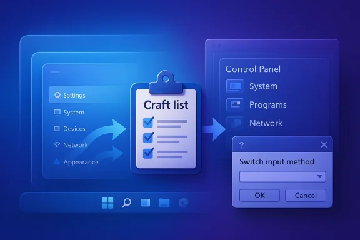The height and width of the screenshot is (240, 360).
Task: Click the Switch input method label
Action: 277,162
